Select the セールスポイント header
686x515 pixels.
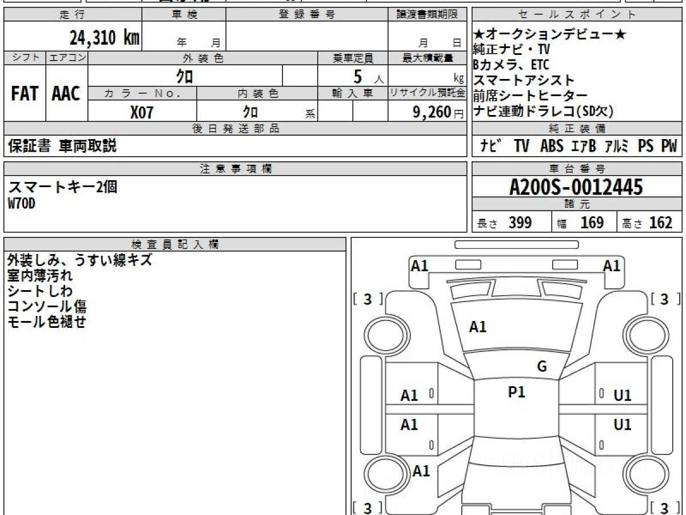[577, 15]
